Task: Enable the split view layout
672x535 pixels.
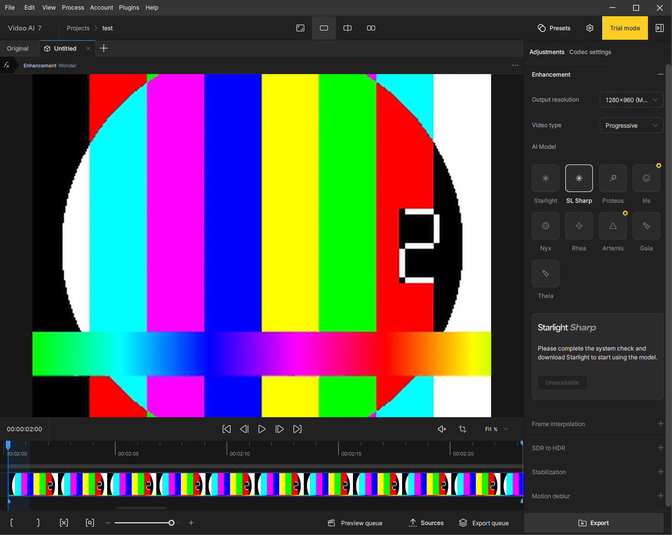Action: (348, 28)
